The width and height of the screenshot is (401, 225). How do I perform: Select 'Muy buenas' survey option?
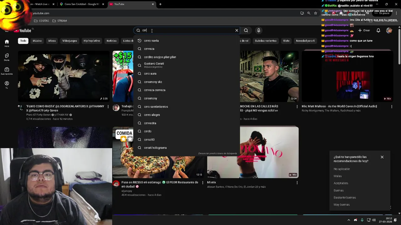(x=341, y=205)
